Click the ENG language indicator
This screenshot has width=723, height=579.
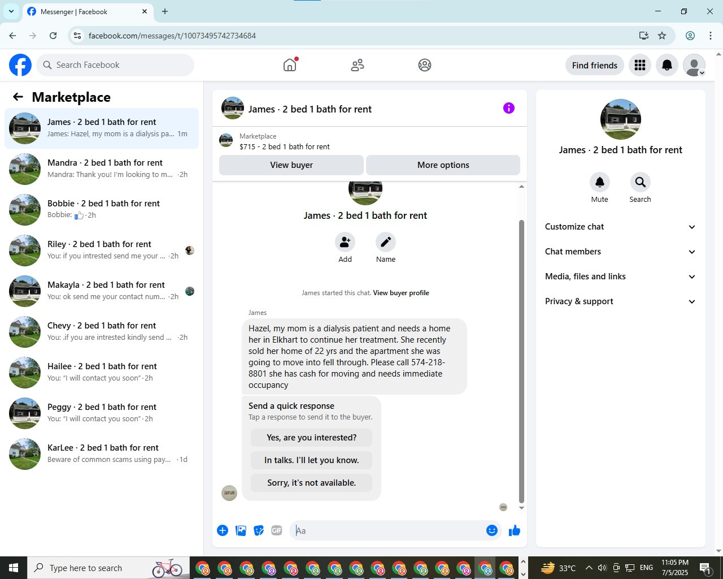[x=647, y=568]
